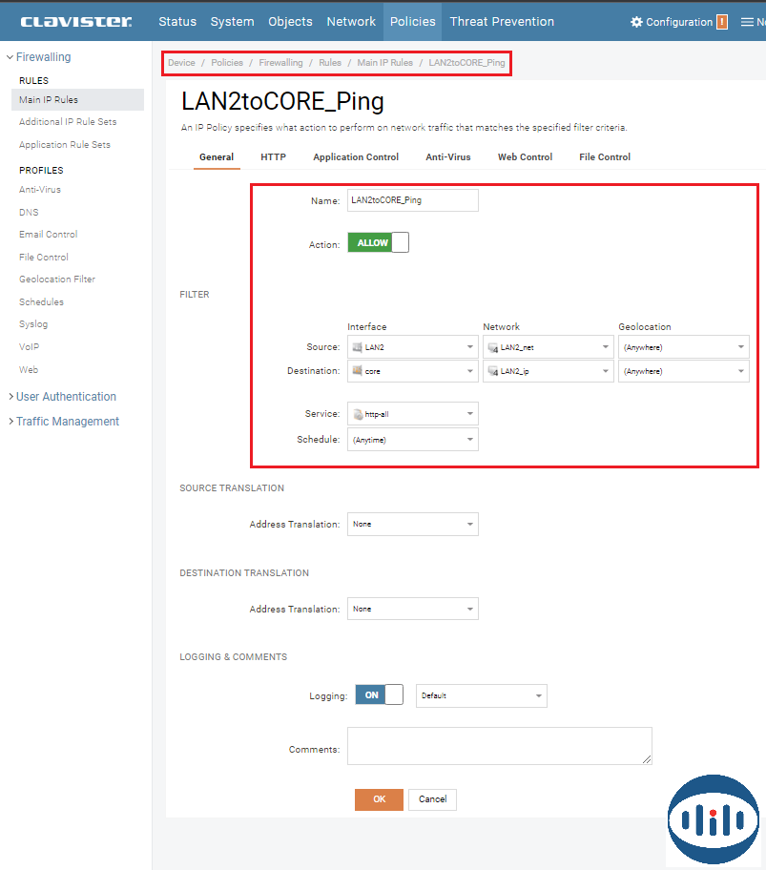Image resolution: width=766 pixels, height=870 pixels.
Task: Click the core destination interface icon
Action: [357, 371]
